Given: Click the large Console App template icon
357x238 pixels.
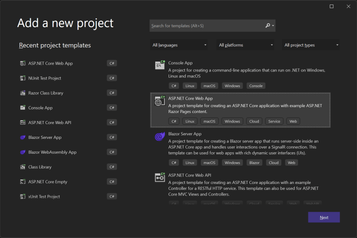Looking at the screenshot, I should (x=160, y=65).
